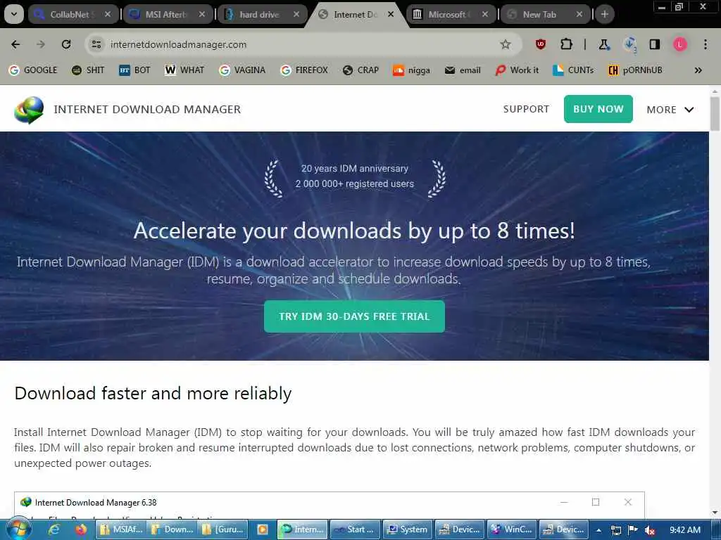Launch Internet Explorer from taskbar
Screen dimensions: 721x540
[54, 529]
